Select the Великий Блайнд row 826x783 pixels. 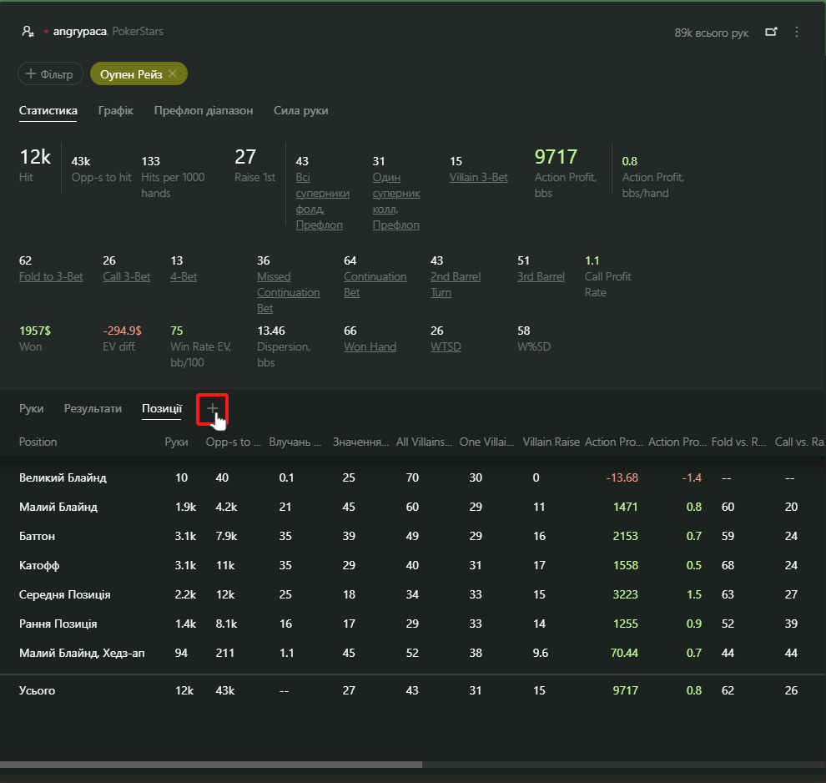pos(413,477)
